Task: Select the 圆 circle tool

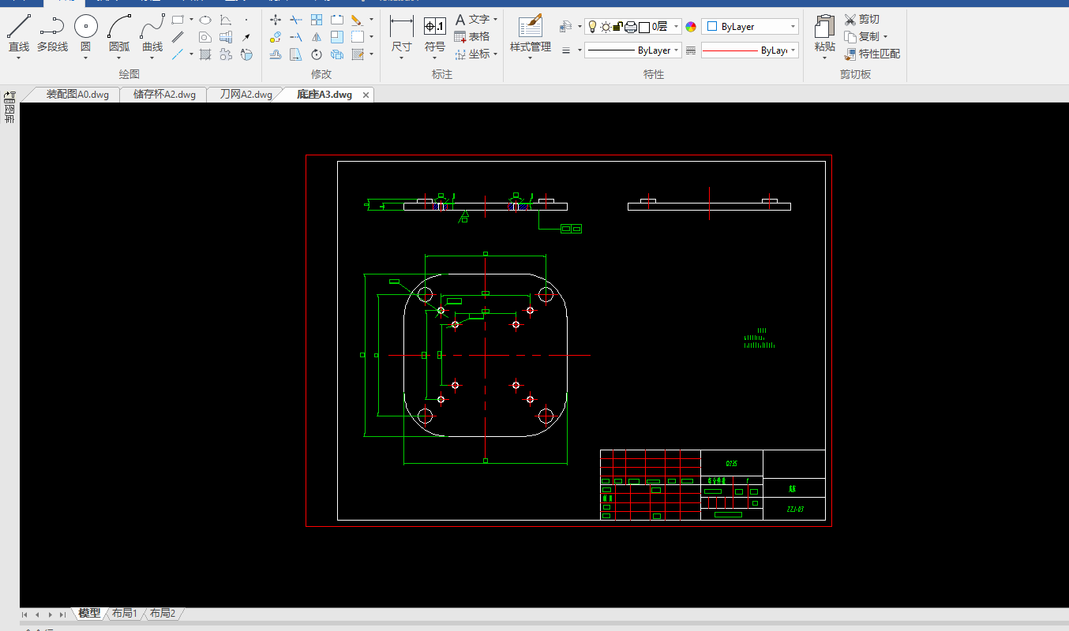Action: tap(85, 33)
